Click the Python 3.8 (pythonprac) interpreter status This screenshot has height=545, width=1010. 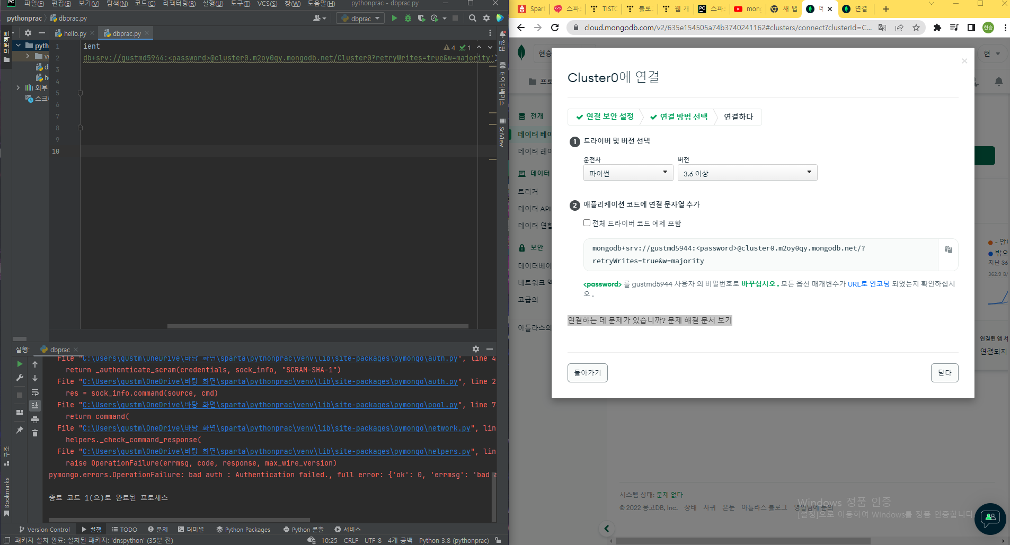(x=454, y=540)
